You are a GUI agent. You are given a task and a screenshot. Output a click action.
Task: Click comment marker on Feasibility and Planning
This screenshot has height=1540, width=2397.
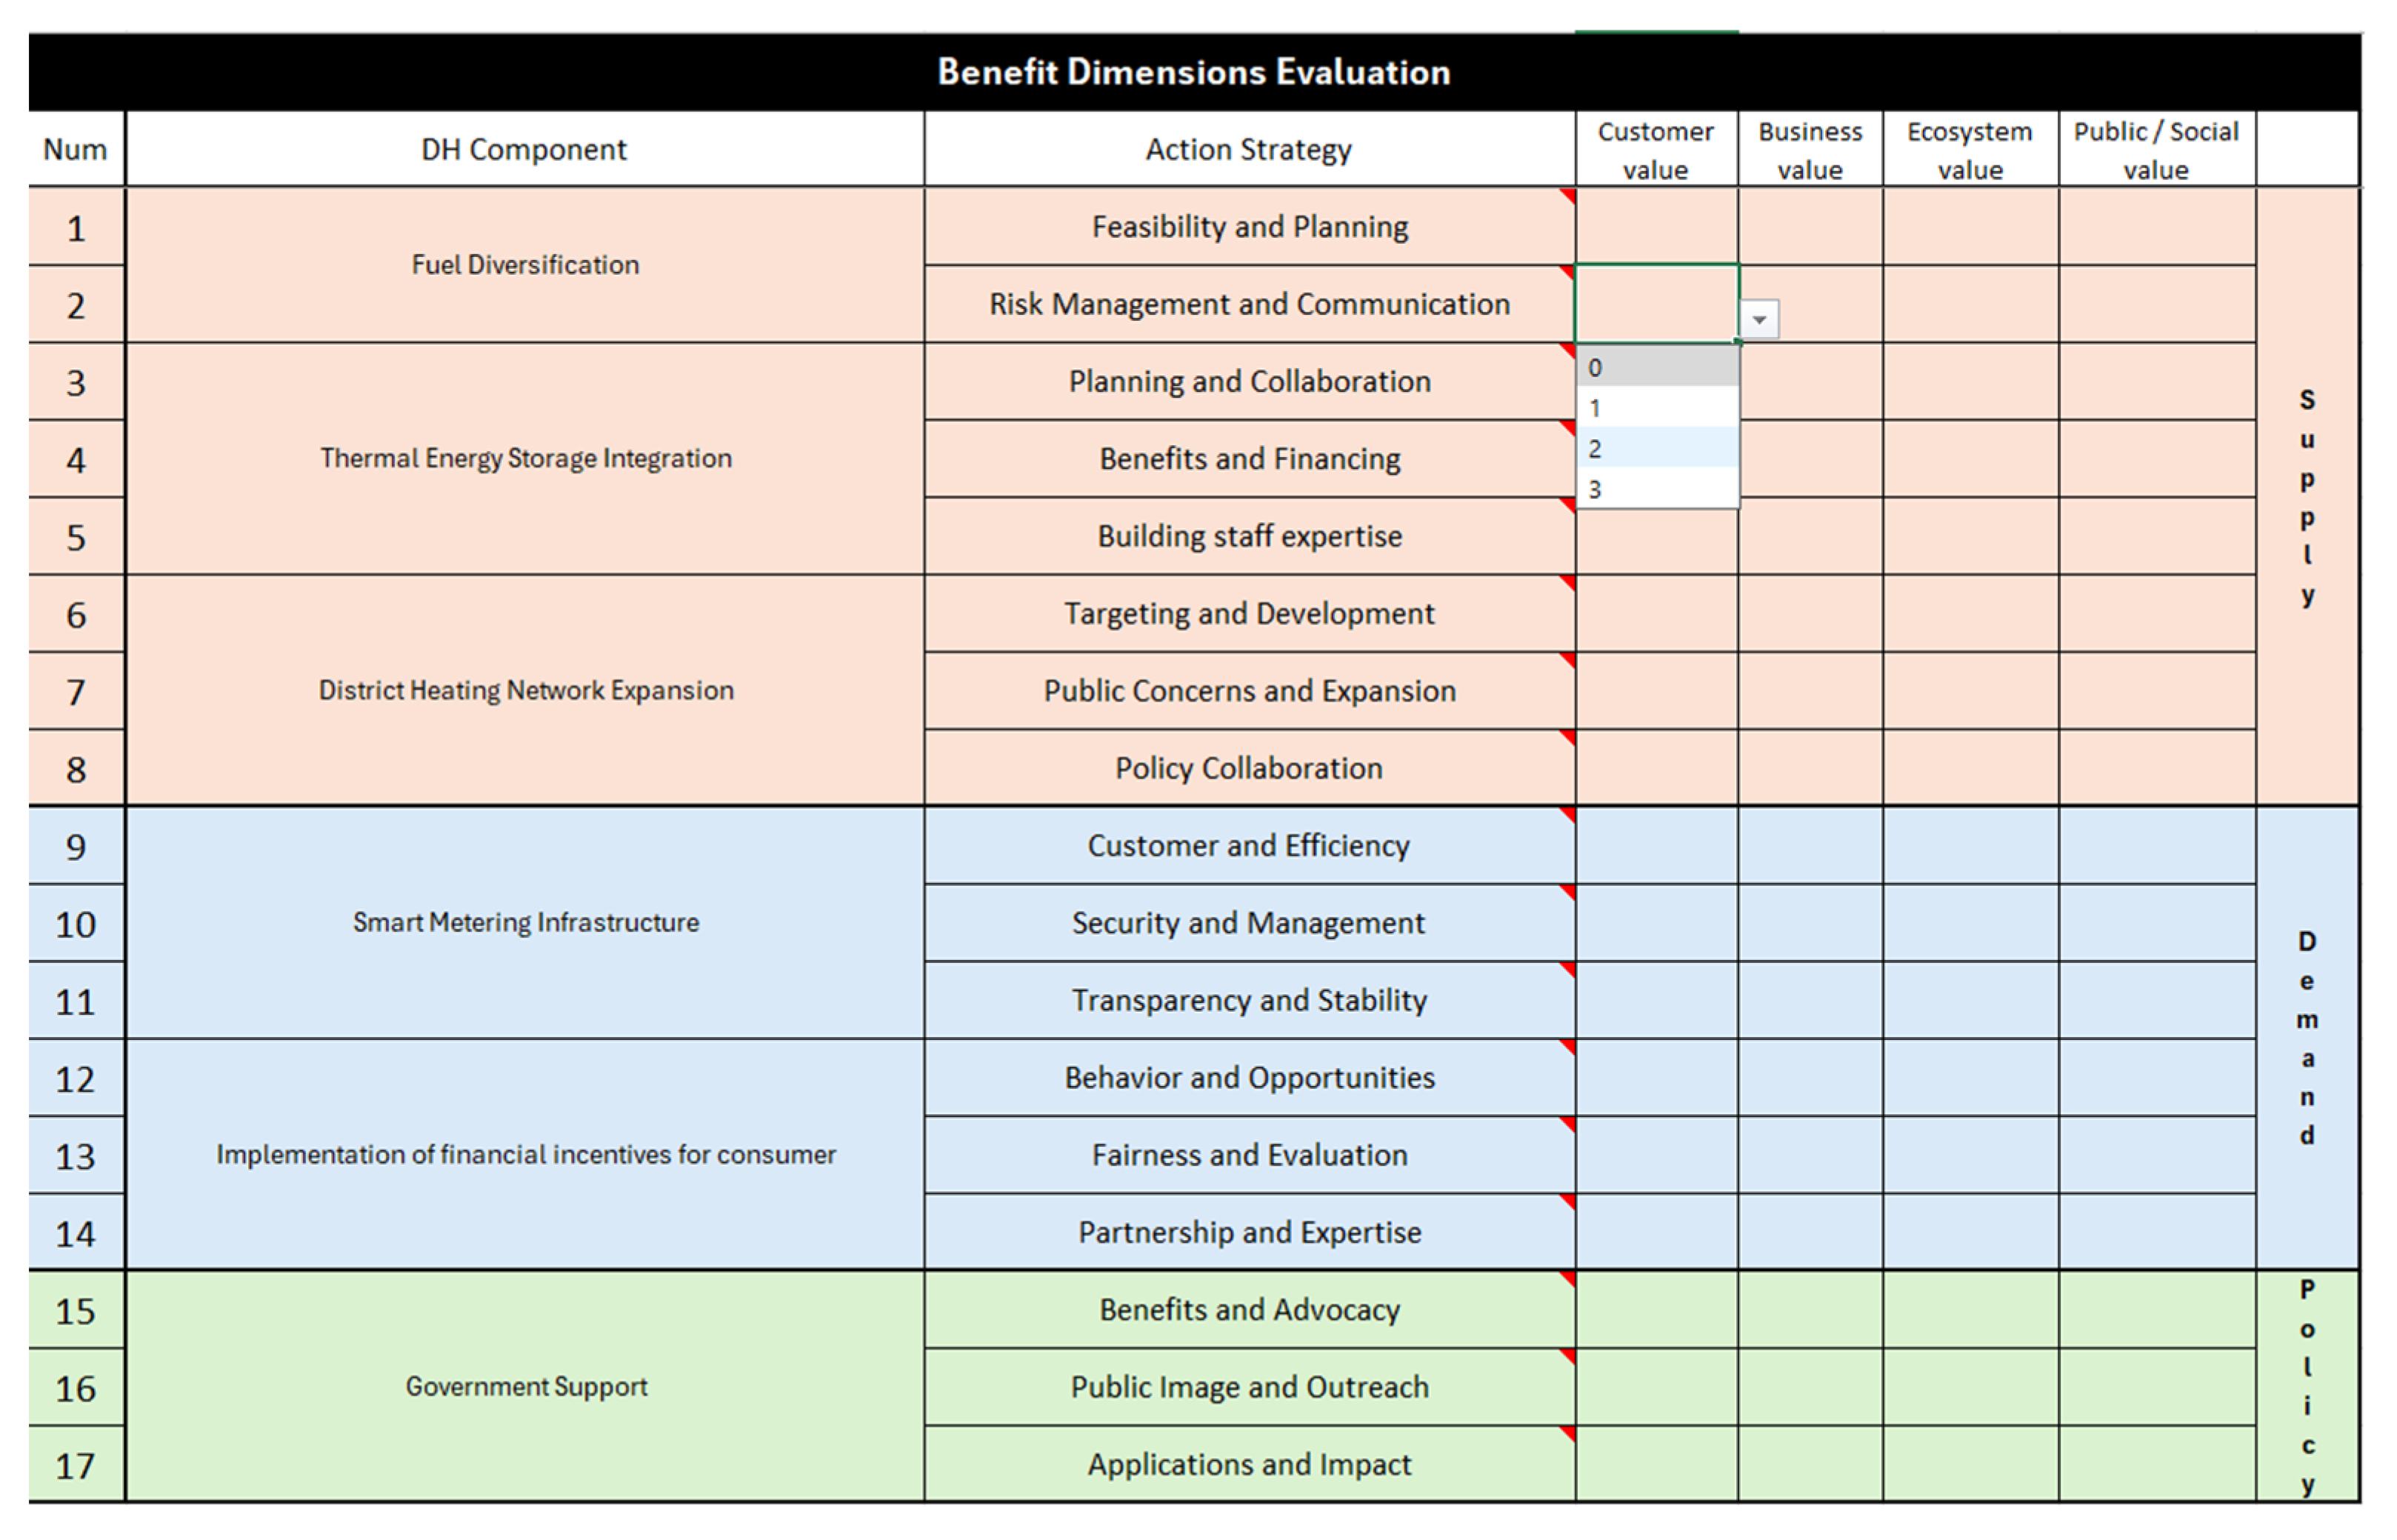click(x=1569, y=195)
